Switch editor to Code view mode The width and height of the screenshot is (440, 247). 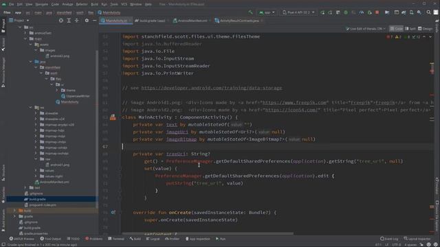coord(396,29)
